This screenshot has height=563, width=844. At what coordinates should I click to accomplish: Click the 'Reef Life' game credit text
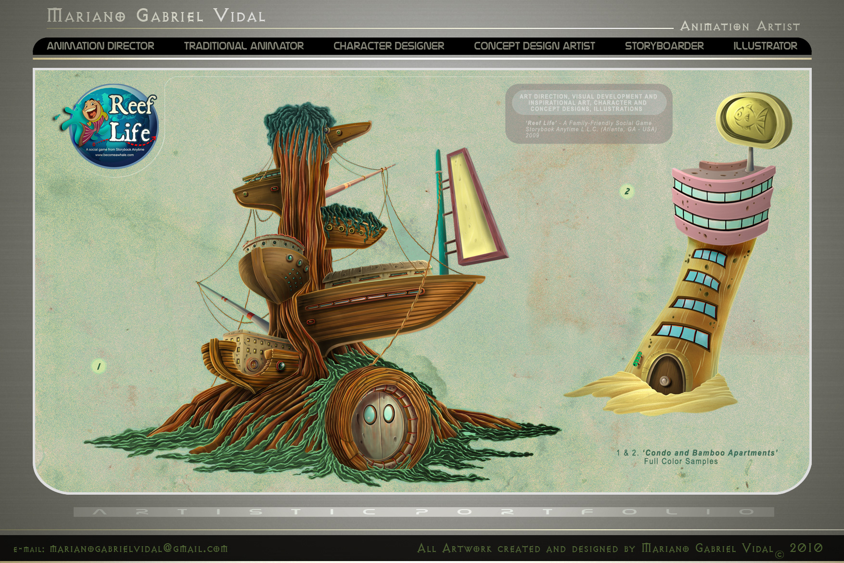[x=591, y=129]
